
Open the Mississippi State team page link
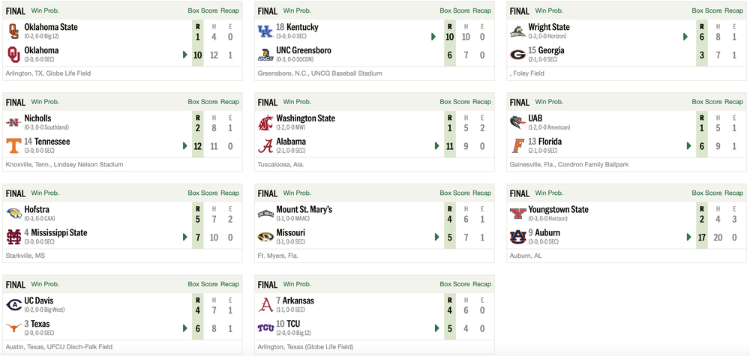coord(59,233)
